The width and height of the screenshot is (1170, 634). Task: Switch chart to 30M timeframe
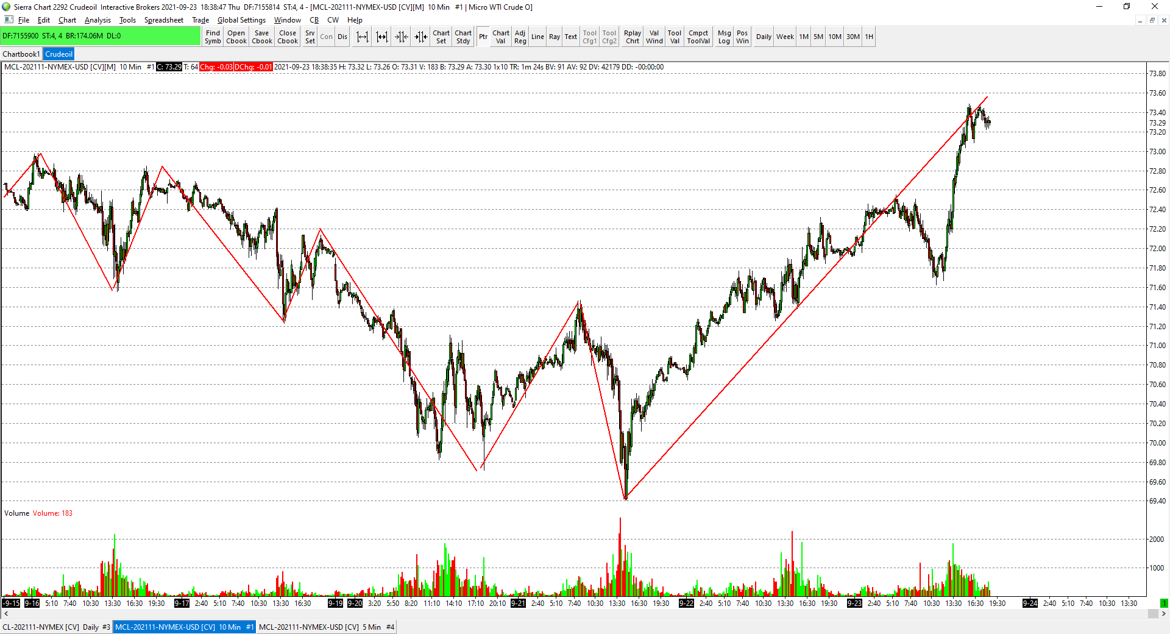click(x=853, y=37)
